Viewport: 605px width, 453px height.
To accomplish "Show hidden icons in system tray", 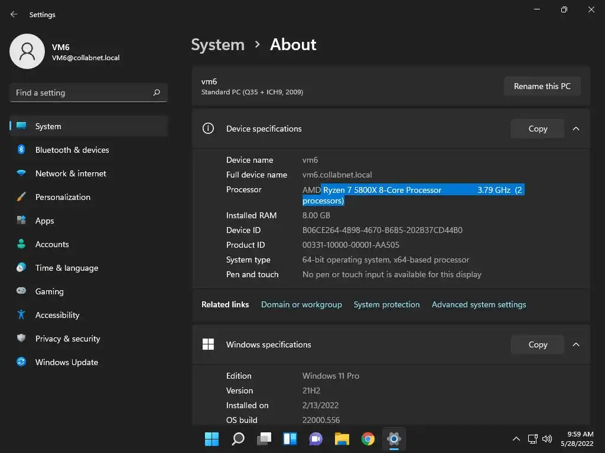I will click(x=516, y=439).
